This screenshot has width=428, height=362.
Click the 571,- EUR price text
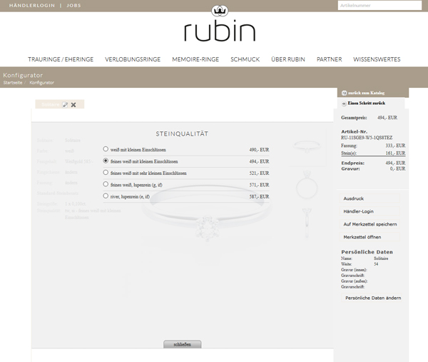click(x=259, y=185)
